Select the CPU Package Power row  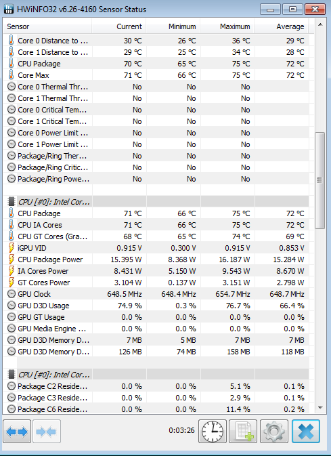tap(156, 260)
